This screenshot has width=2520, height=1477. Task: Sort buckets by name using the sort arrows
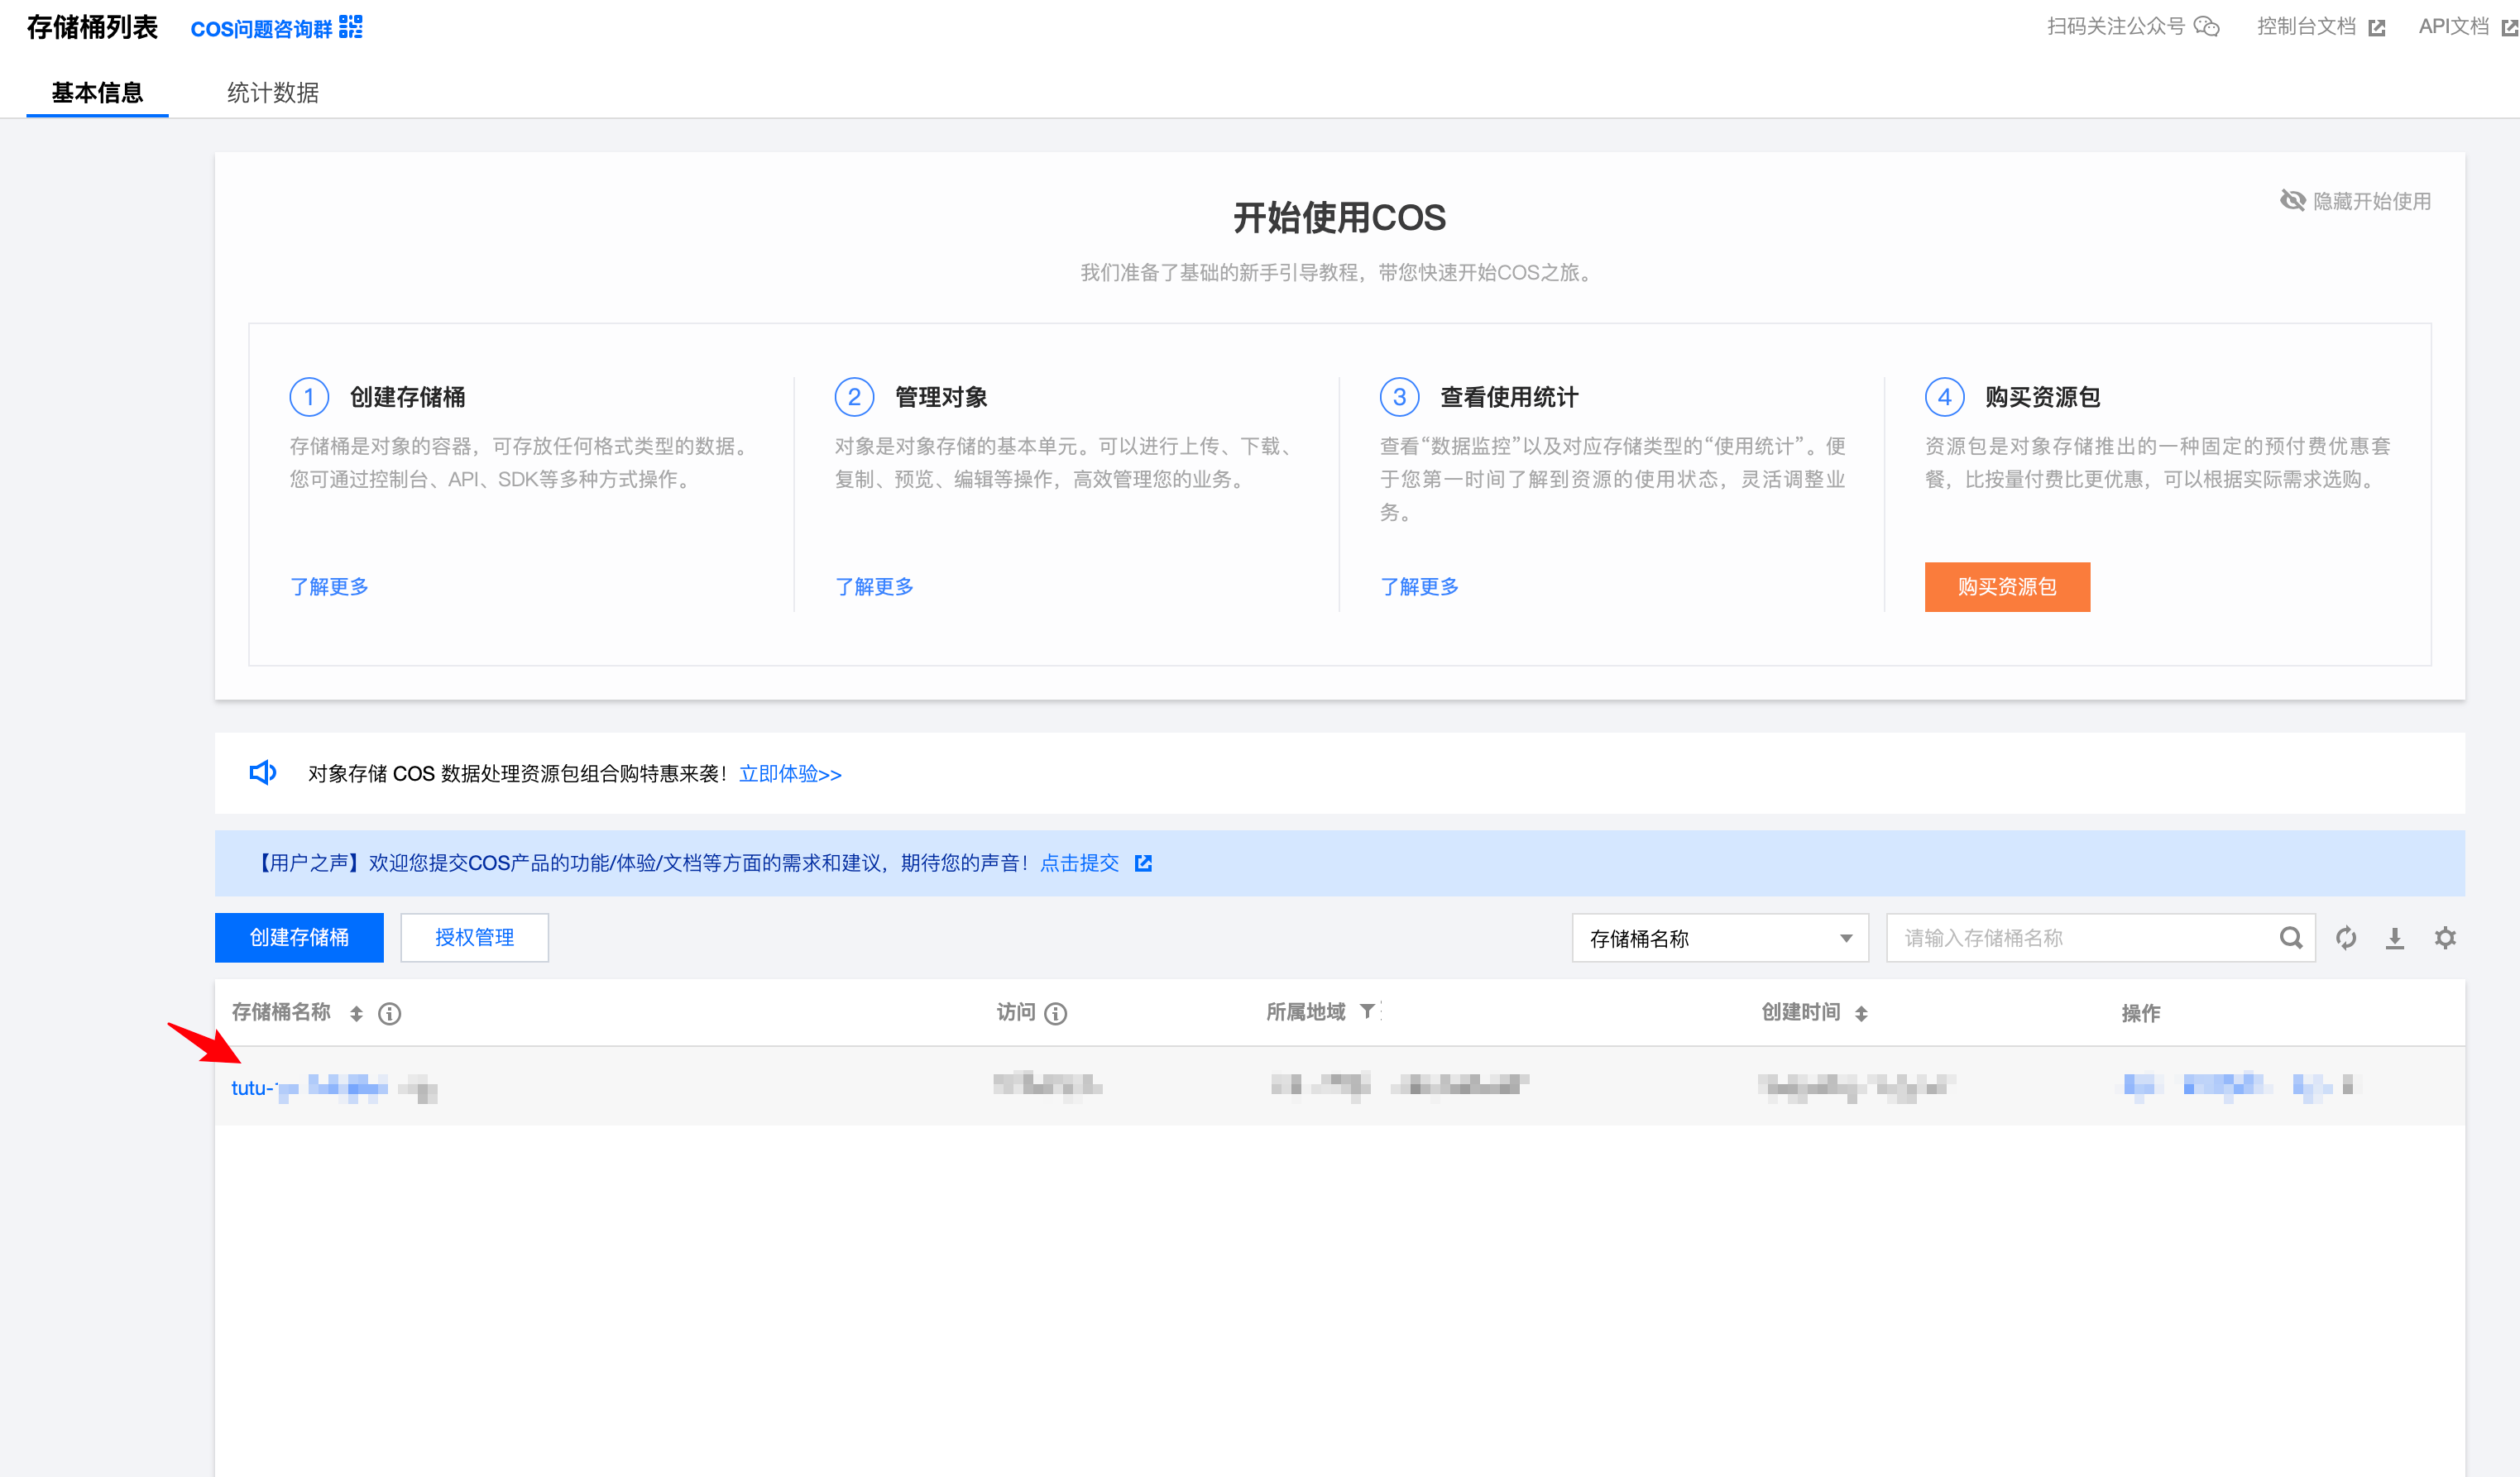(356, 1013)
